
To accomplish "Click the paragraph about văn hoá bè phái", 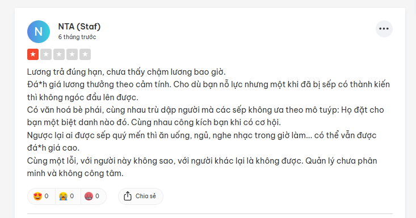I will coord(205,116).
